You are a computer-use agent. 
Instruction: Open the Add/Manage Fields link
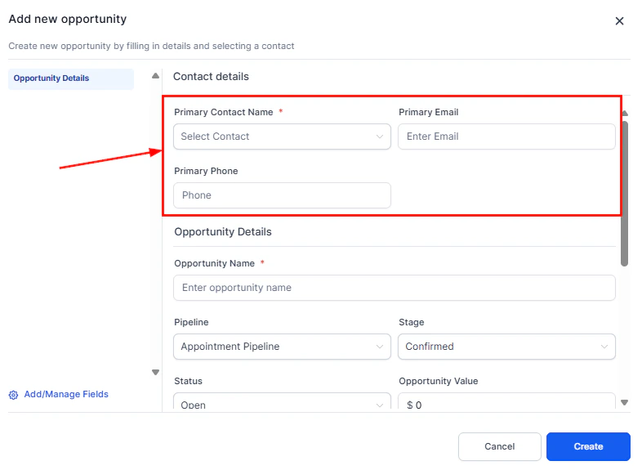pos(66,394)
